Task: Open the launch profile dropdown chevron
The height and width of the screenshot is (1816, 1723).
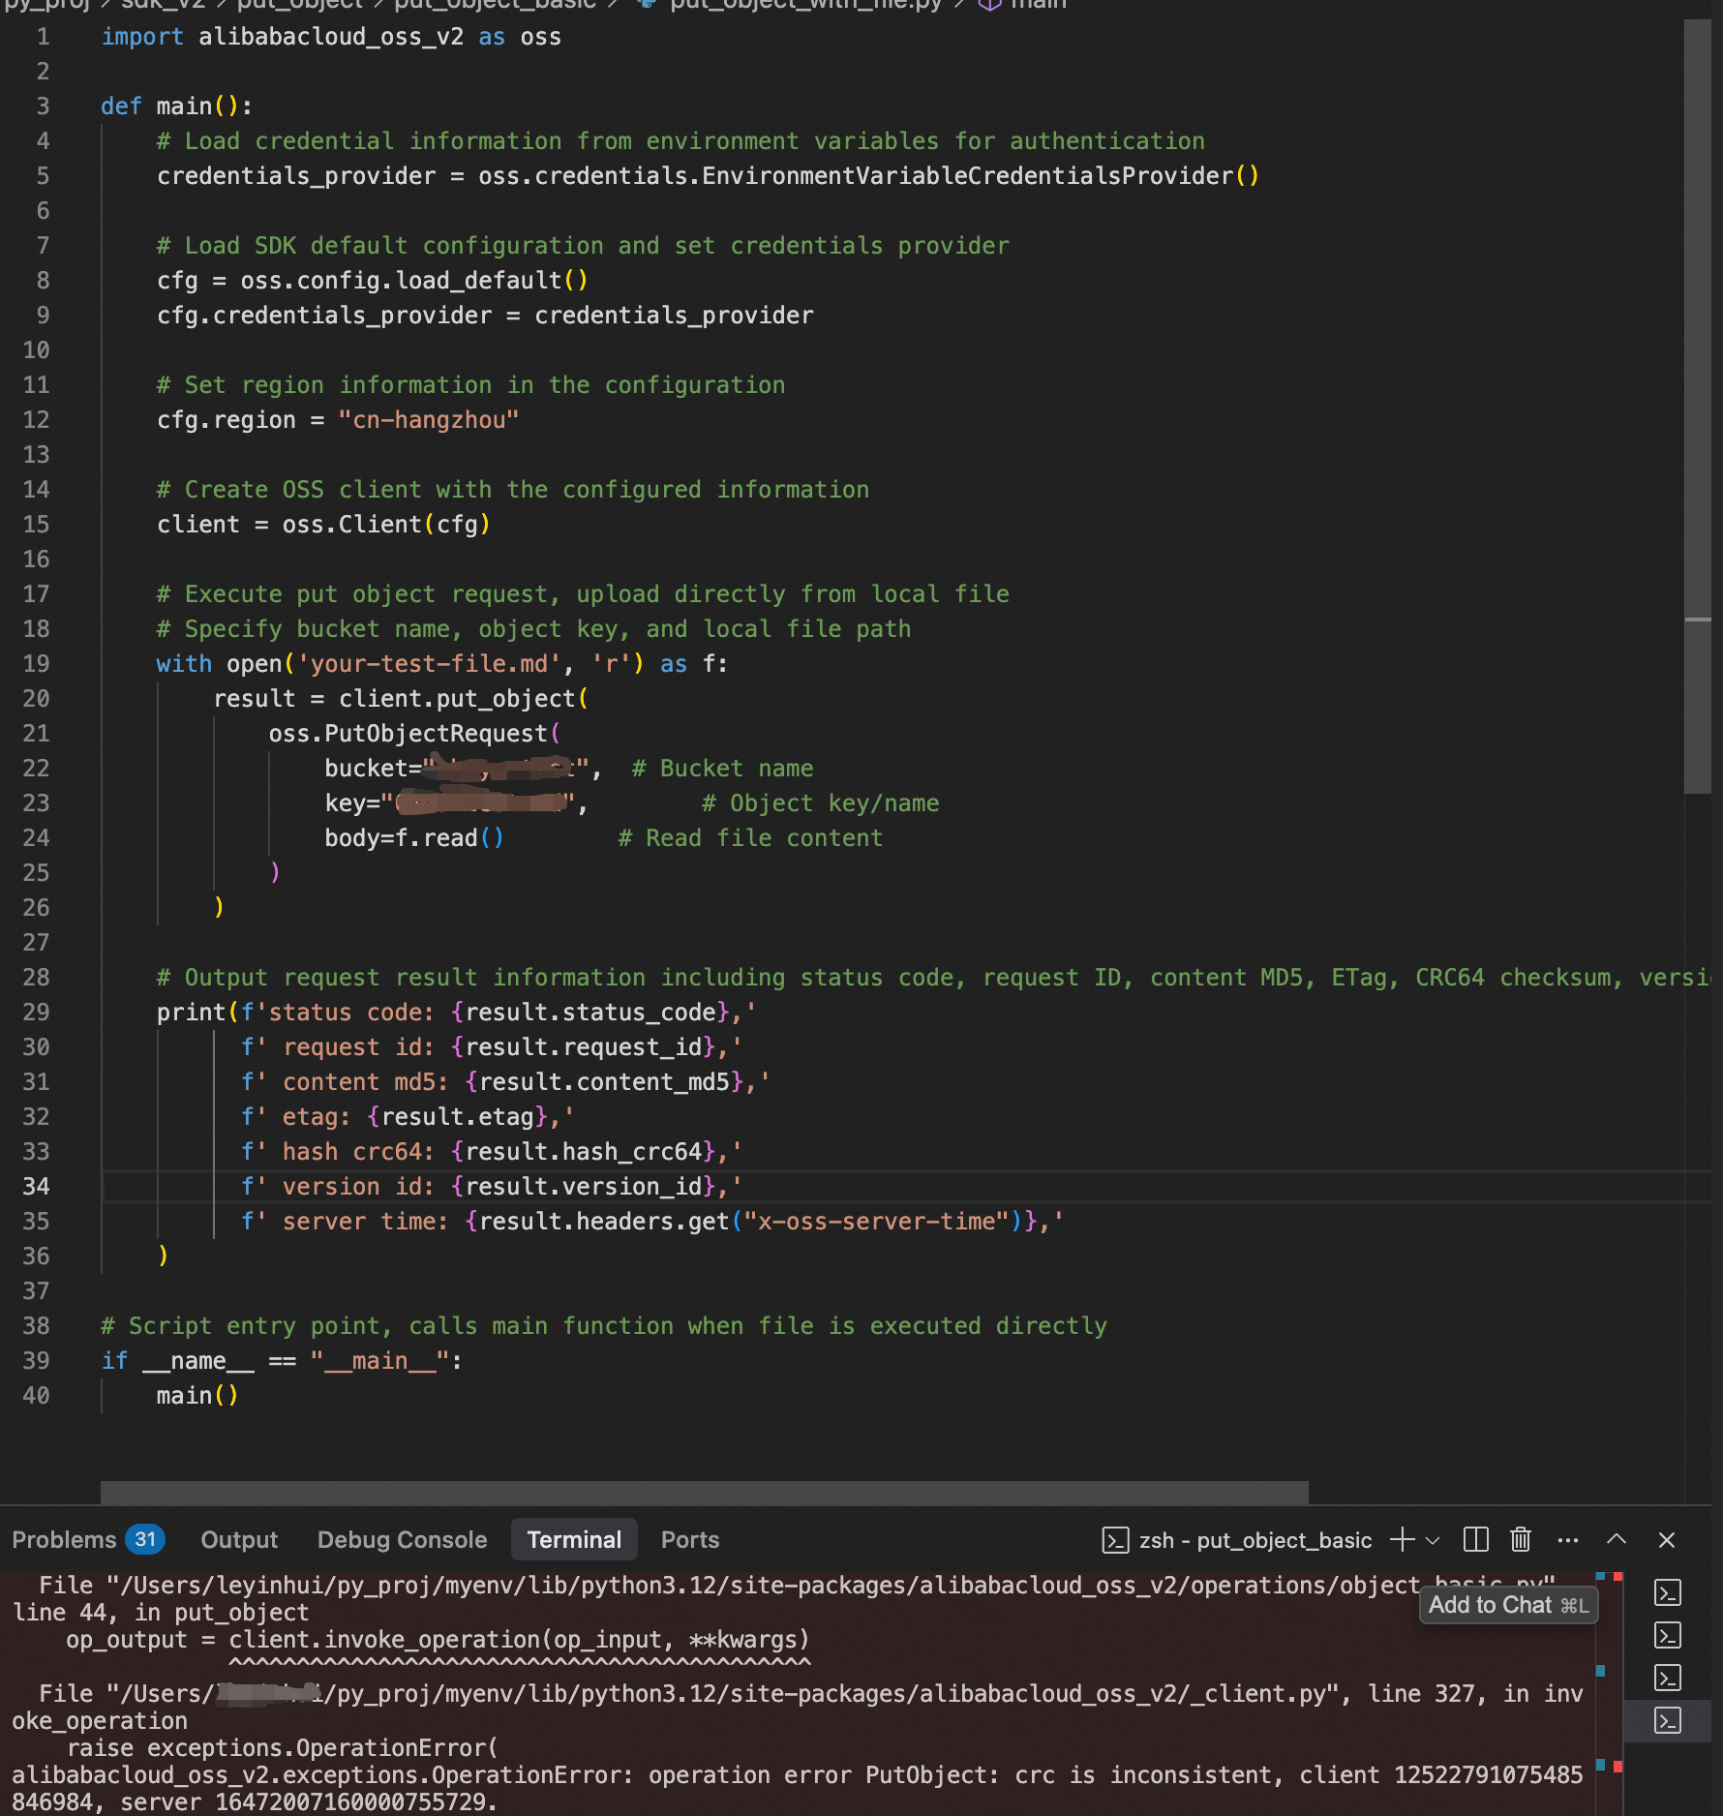Action: tap(1433, 1540)
